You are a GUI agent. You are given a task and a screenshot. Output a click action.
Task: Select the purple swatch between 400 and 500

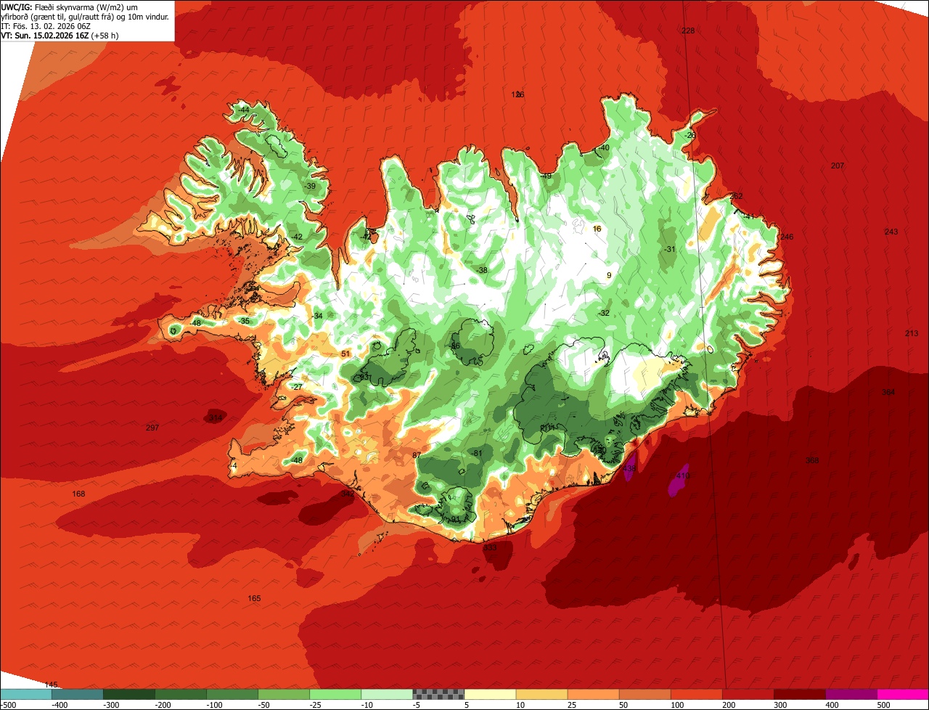851,693
